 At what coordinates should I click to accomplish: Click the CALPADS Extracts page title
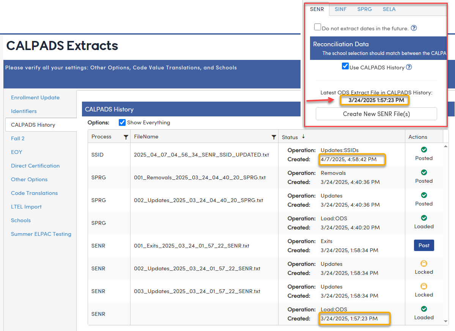(62, 45)
